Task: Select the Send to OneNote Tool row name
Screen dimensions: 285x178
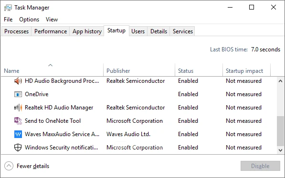Action: (x=53, y=121)
